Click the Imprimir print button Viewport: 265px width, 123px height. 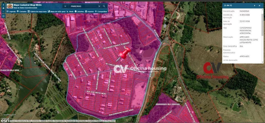[x=89, y=12]
